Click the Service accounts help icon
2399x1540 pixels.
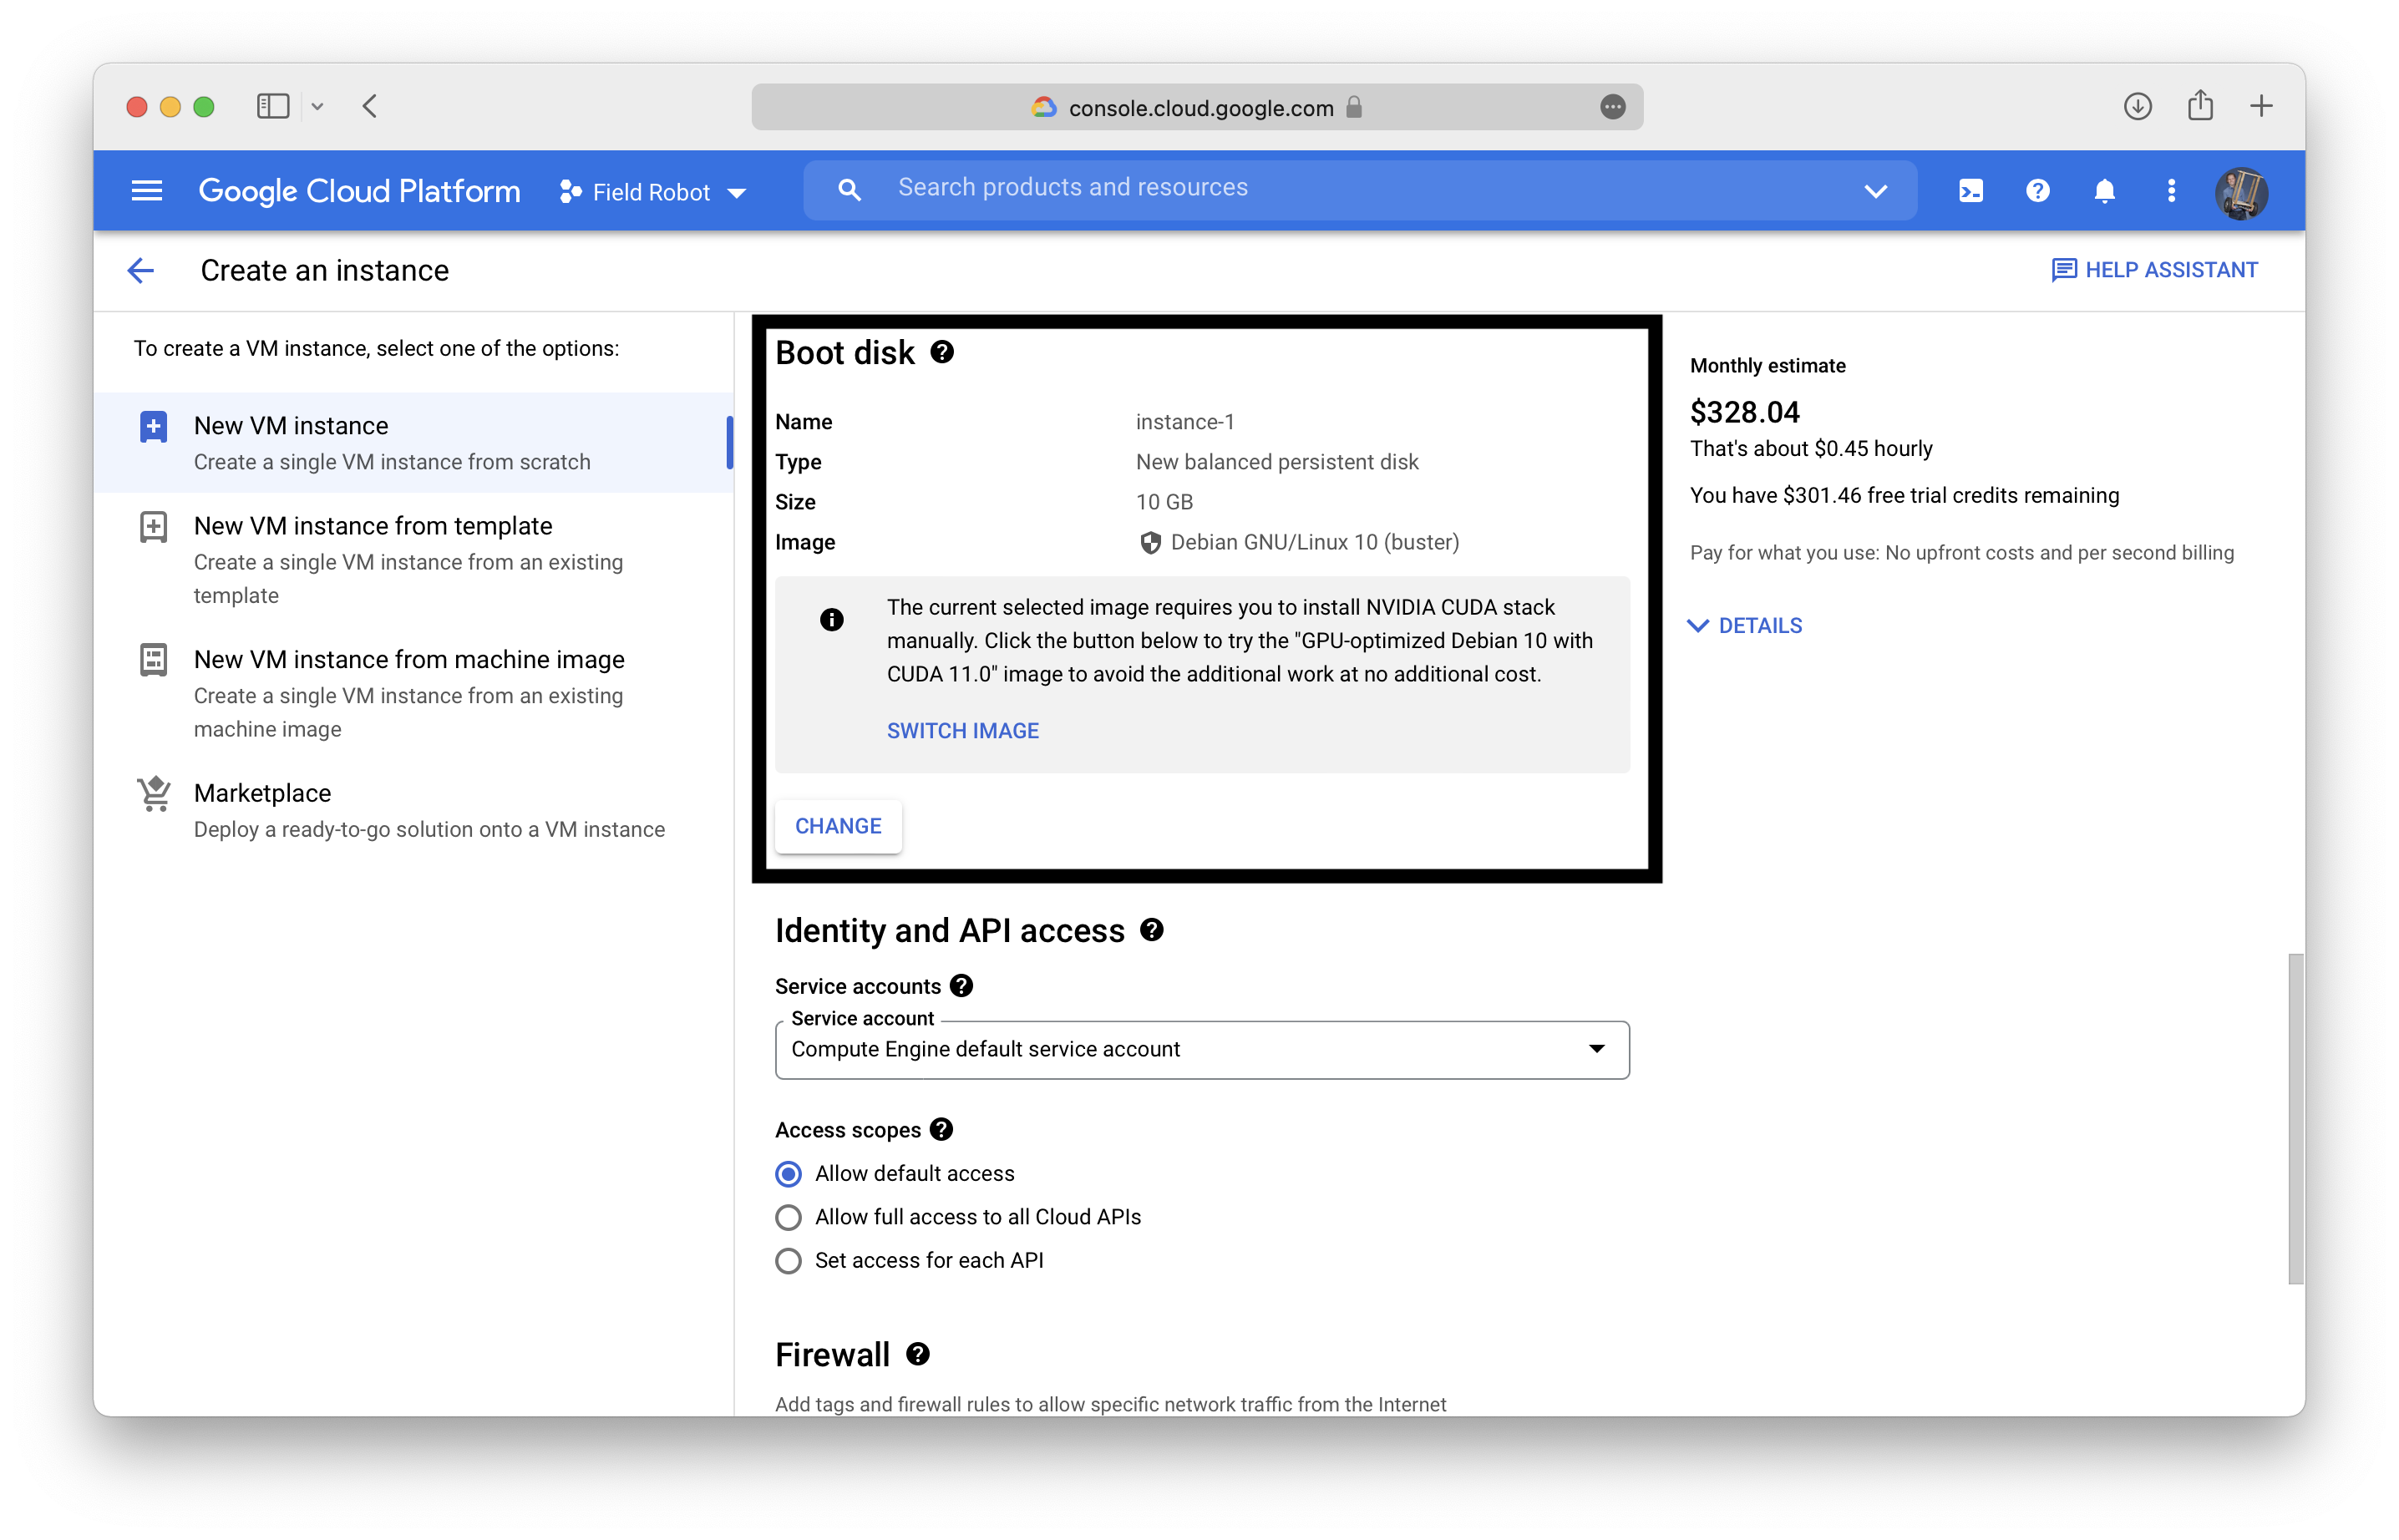click(961, 986)
